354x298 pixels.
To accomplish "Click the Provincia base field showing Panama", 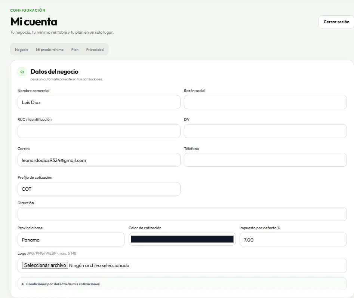I will 71,240.
